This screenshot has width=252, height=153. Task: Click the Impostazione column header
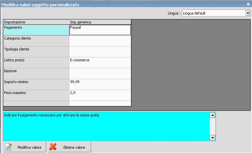pos(36,22)
